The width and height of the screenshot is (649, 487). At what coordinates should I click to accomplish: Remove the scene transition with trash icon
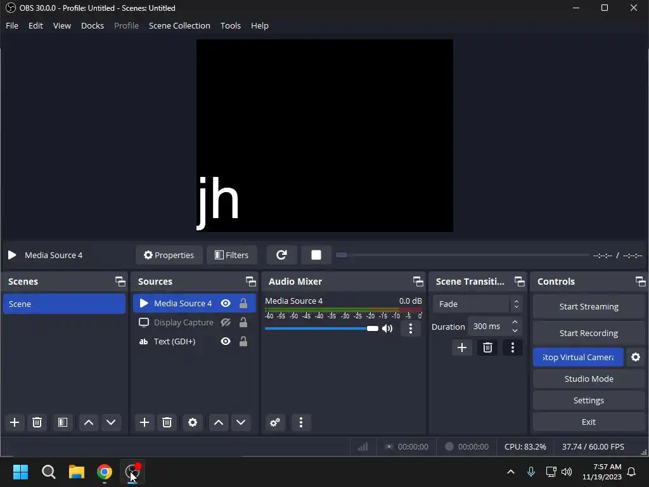tap(487, 347)
